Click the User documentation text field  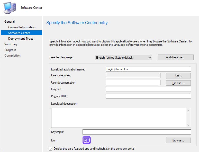pos(133,83)
